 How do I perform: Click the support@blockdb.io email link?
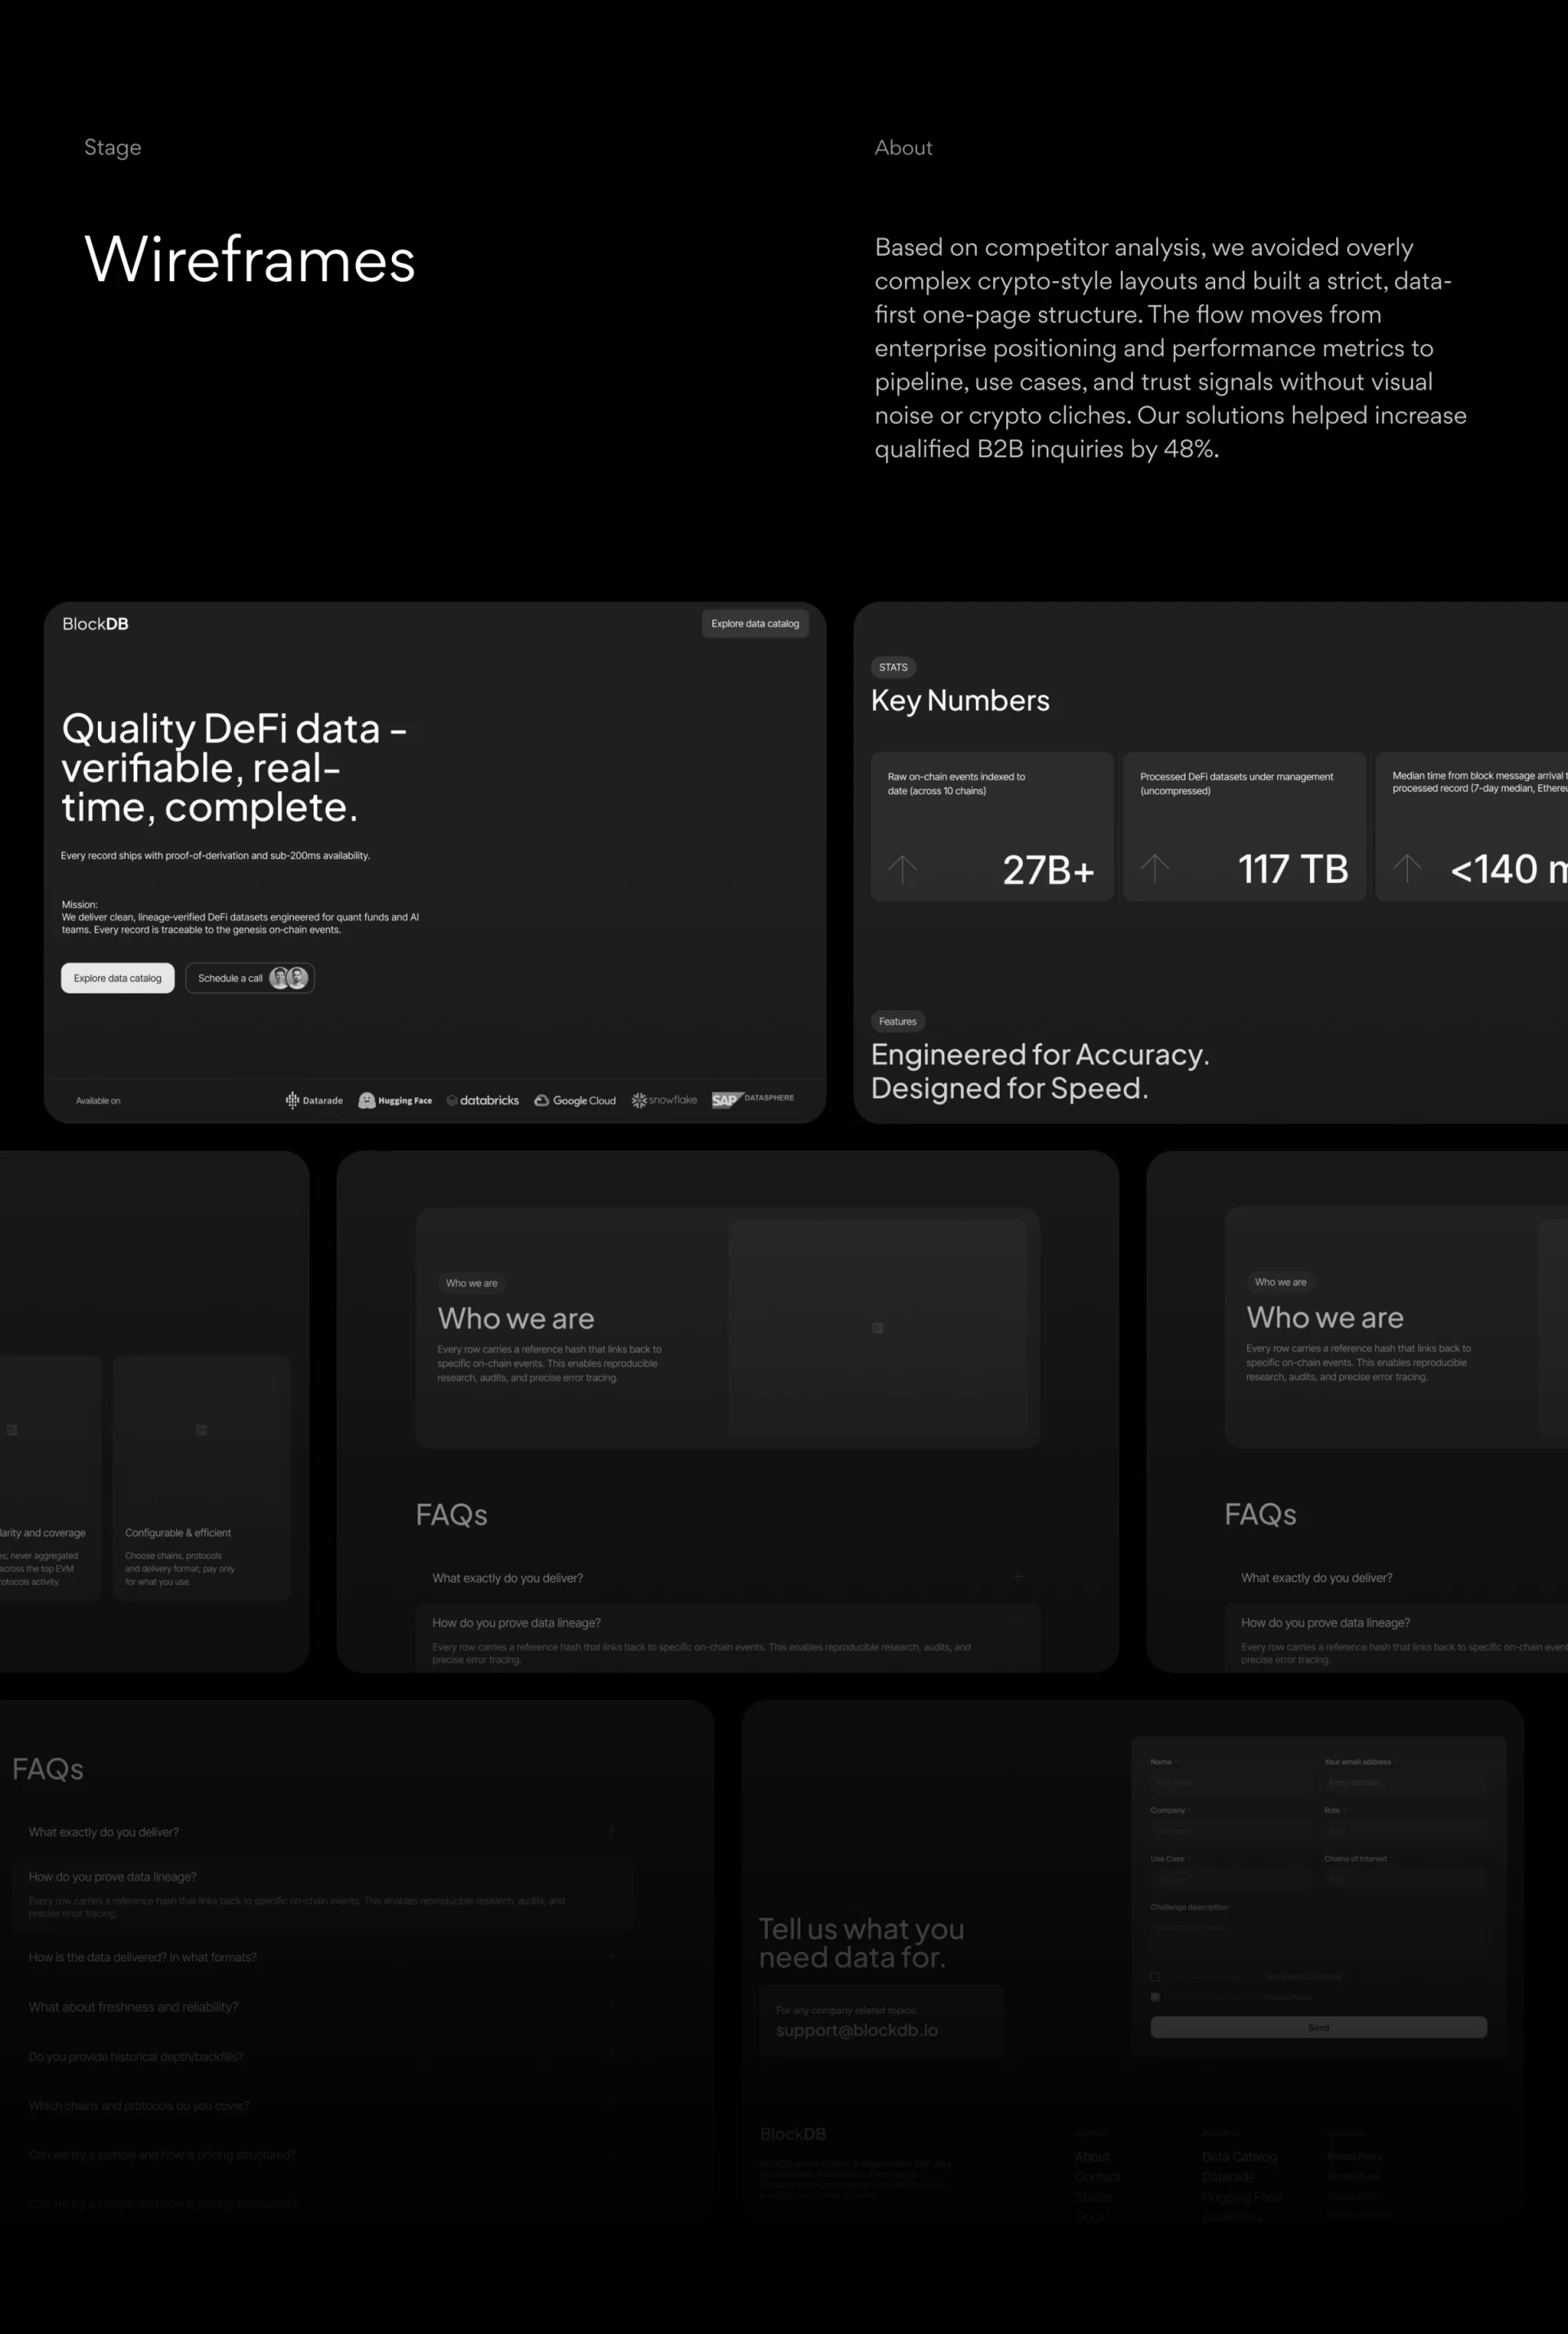click(x=857, y=2030)
